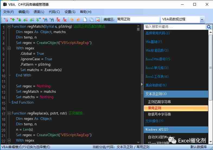Click the magnifier search icon
This screenshot has height=150, width=213.
point(209,27)
